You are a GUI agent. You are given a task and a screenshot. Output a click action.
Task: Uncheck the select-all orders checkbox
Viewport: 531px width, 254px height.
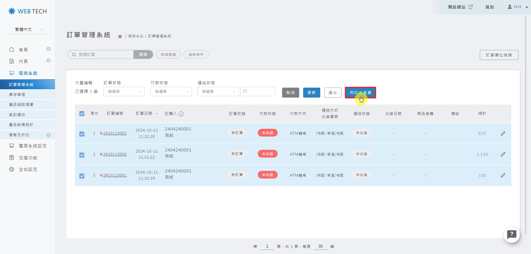point(82,114)
